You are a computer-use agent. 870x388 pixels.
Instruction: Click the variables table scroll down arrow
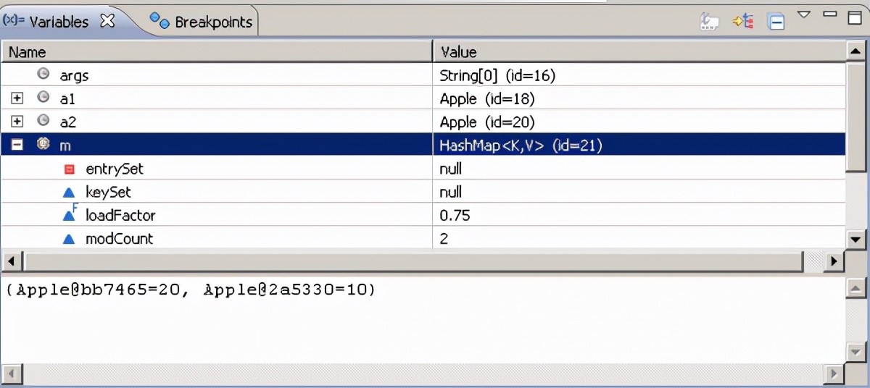855,238
